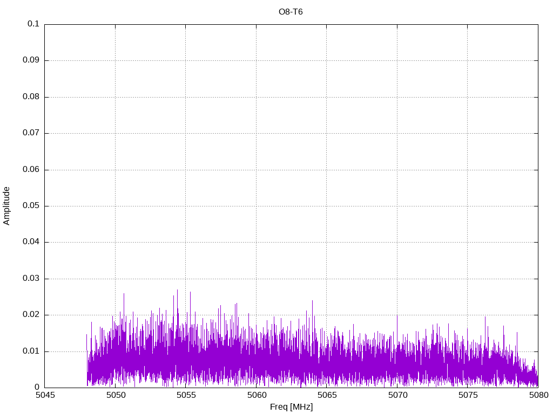Image resolution: width=553 pixels, height=414 pixels.
Task: Pick the 0.02 y-axis tick label
Action: 31,315
